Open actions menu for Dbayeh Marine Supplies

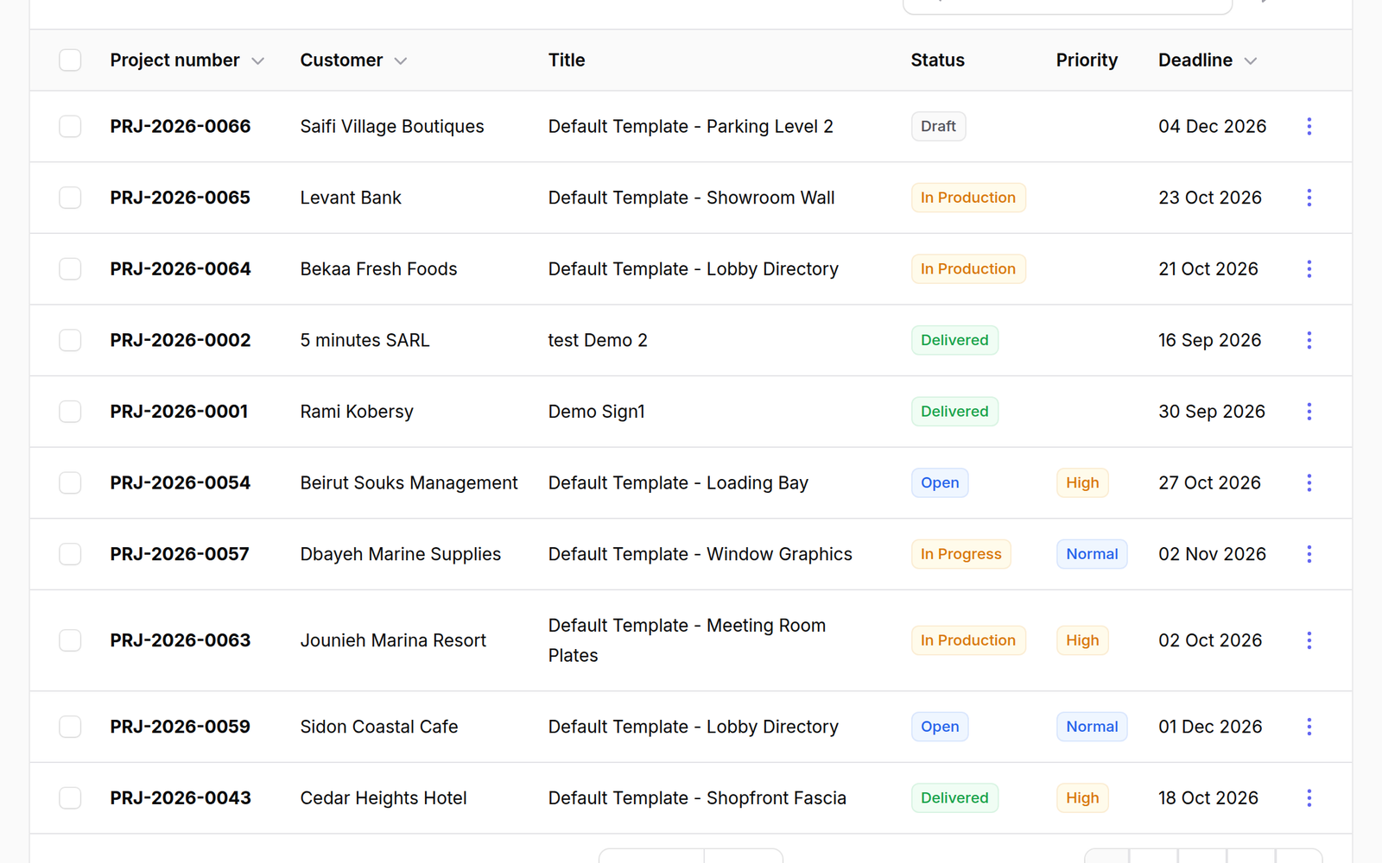1309,554
